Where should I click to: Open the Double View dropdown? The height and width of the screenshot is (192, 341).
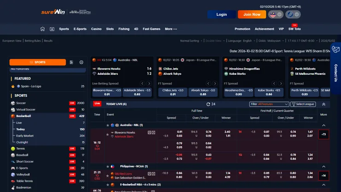click(215, 41)
